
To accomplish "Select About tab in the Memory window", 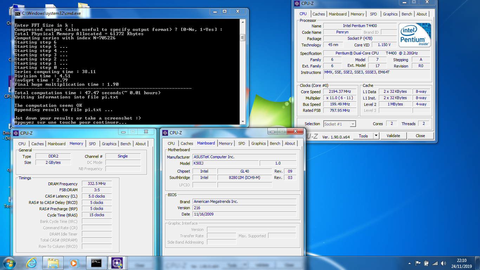I will pos(141,144).
